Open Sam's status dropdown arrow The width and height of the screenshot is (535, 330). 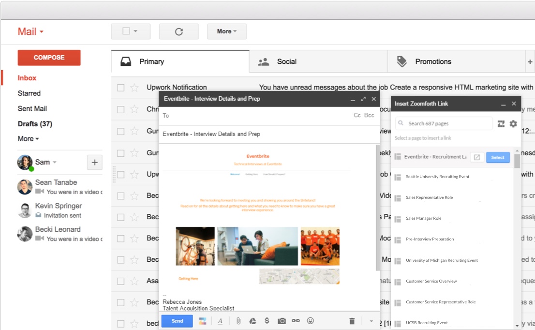(x=55, y=163)
